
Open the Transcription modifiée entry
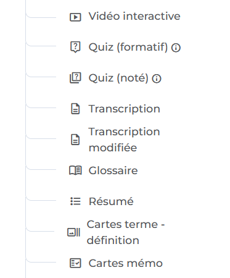click(125, 140)
